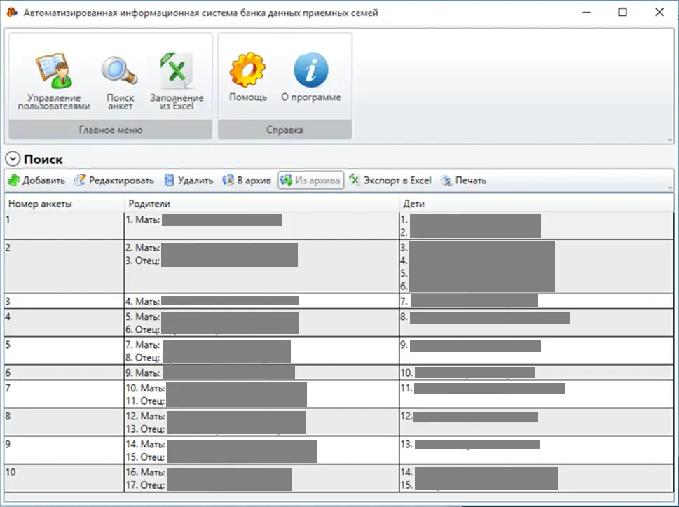
Task: Click the Главное меню group label
Action: 111,130
